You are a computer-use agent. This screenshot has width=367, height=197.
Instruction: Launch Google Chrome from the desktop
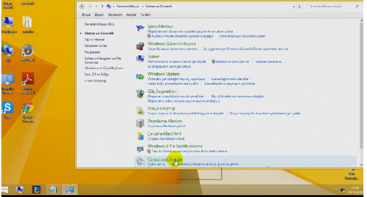pyautogui.click(x=28, y=108)
